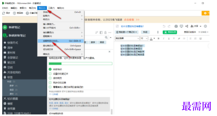217x116 pixels.
Task: Open the notebook selector dropdown in the note header
Action: coord(127,32)
